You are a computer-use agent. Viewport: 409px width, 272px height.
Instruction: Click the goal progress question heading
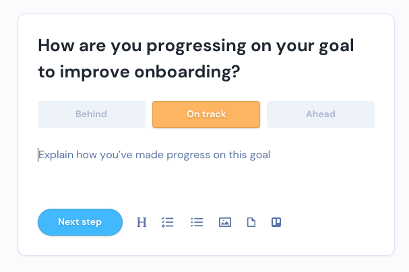[196, 59]
